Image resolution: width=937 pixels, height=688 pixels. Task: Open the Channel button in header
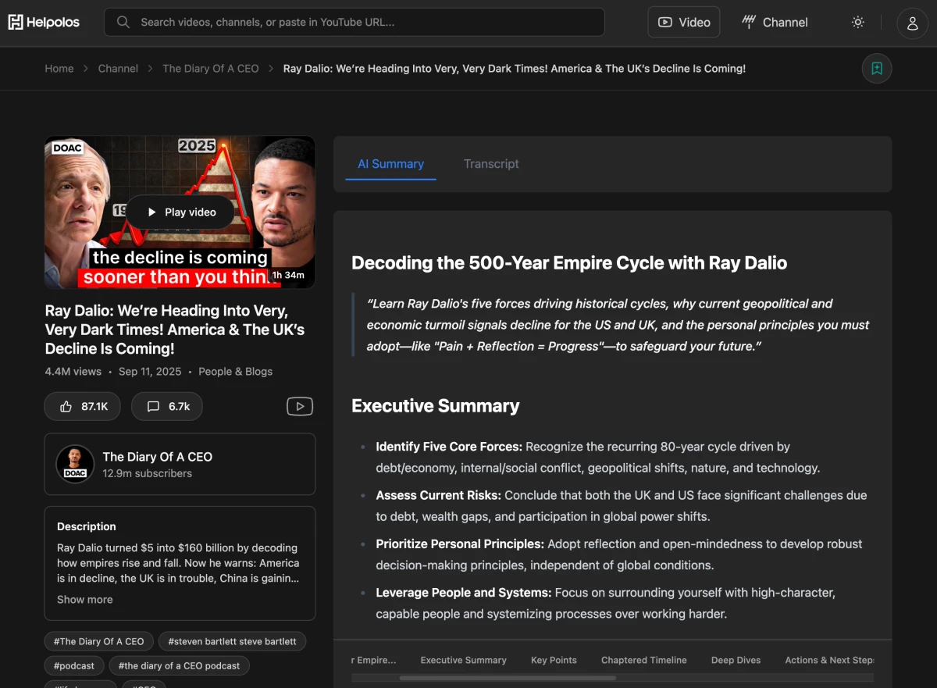point(775,22)
